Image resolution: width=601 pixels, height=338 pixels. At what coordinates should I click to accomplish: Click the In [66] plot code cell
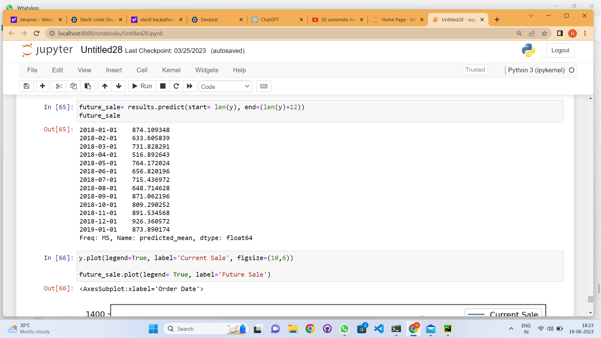click(x=319, y=266)
